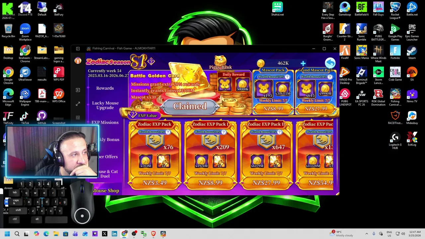Click Wealth Bonus help on Mascot Pack
Image resolution: width=425 pixels, height=239 pixels.
click(x=287, y=77)
